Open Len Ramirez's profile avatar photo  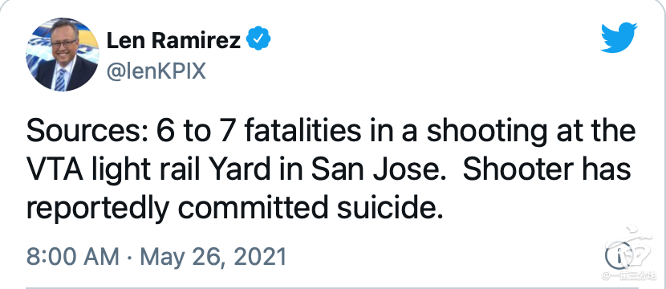click(x=62, y=54)
